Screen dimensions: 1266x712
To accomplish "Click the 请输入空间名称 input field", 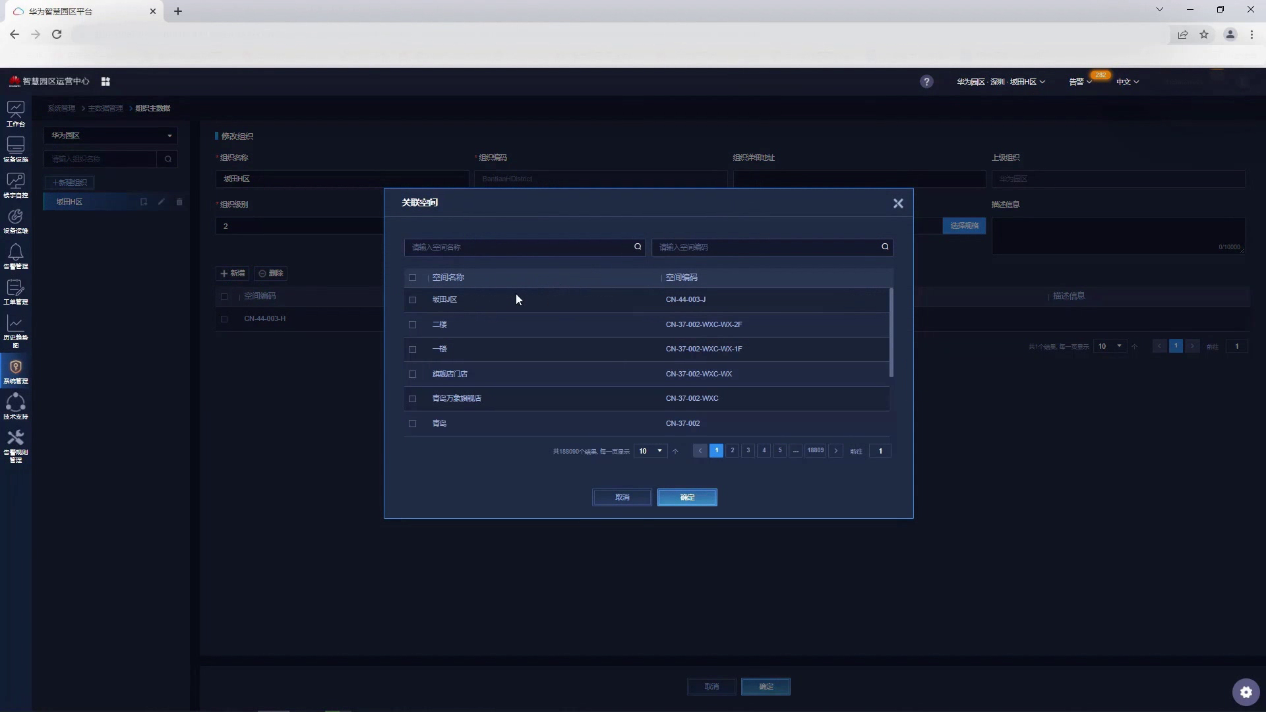I will coord(525,247).
